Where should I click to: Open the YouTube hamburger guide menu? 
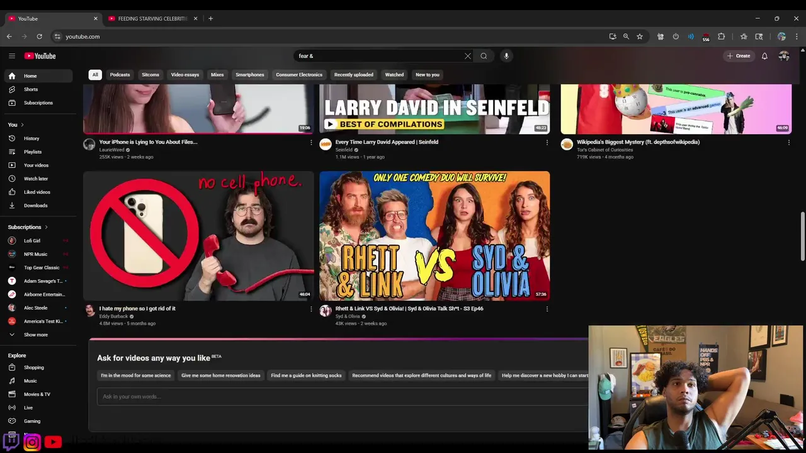point(11,56)
